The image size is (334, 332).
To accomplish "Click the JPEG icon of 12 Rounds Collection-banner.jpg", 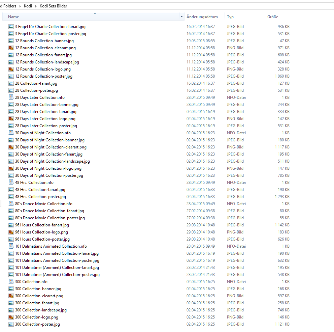I will pos(11,41).
